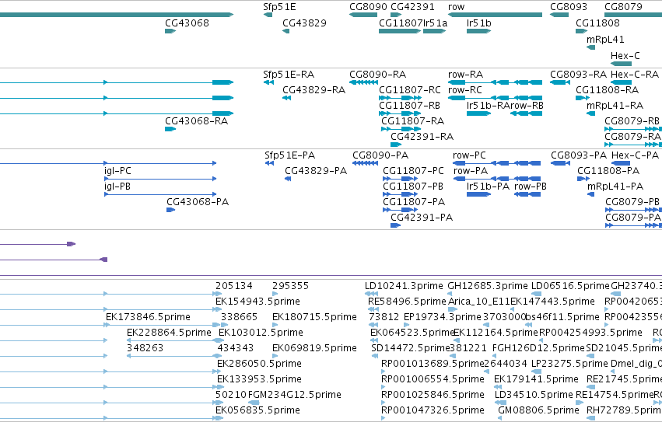The image size is (662, 422).
Task: Click the CG11807-RA transcript label
Action: (x=412, y=121)
